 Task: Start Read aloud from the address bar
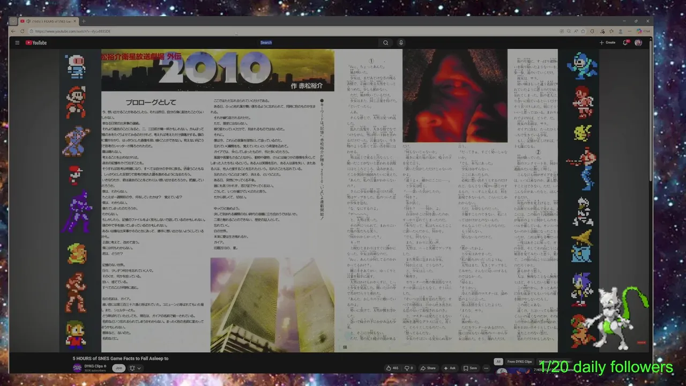(x=576, y=31)
